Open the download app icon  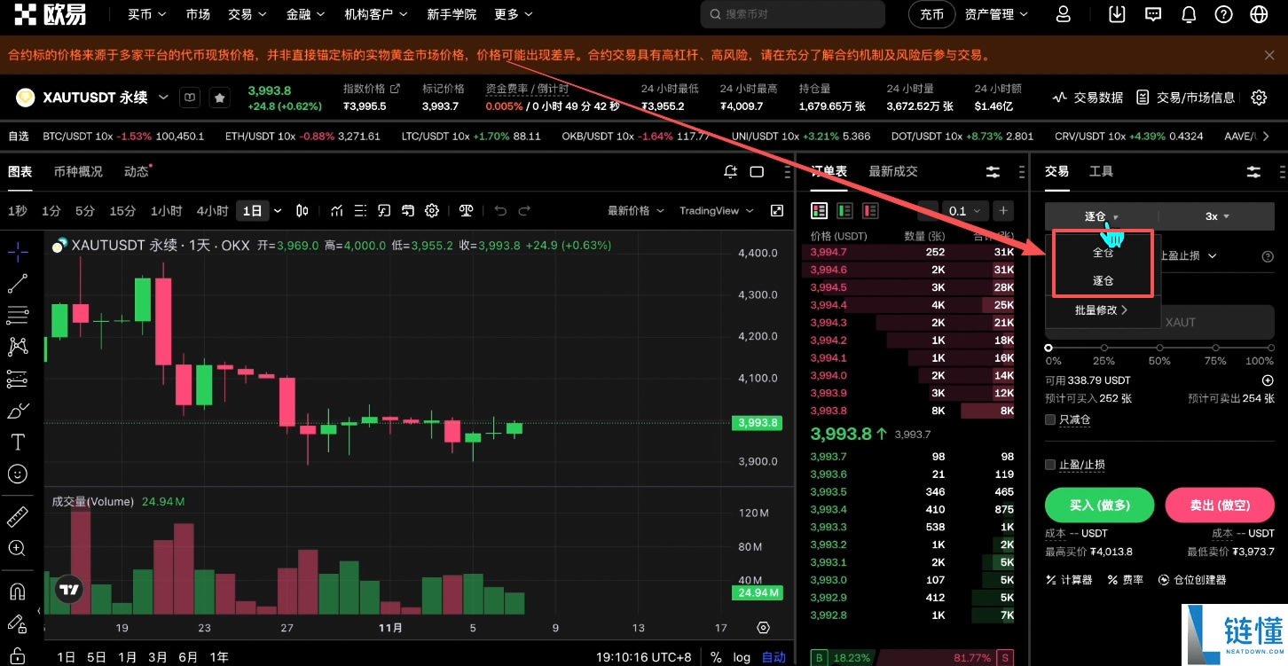point(1118,14)
